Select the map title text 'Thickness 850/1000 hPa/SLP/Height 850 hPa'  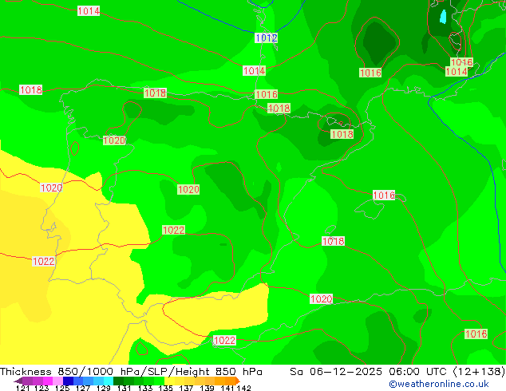pyautogui.click(x=131, y=371)
